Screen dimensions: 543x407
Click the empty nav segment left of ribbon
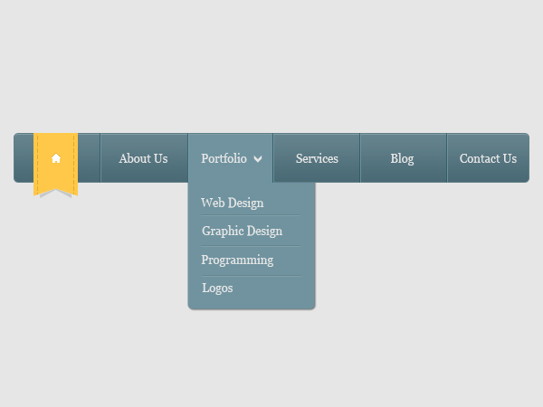tap(24, 157)
